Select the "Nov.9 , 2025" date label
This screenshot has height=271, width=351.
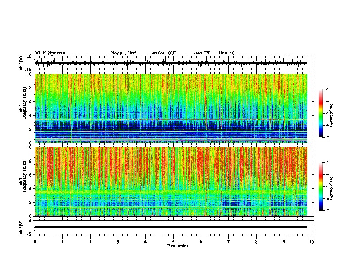124,53
